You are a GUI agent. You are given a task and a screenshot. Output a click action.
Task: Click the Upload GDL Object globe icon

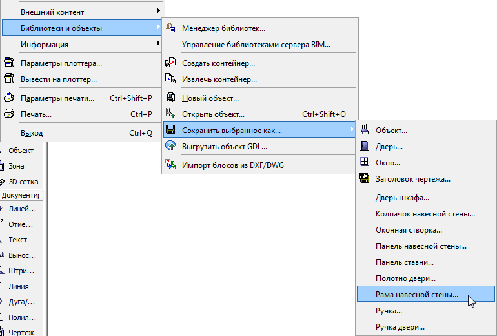170,146
